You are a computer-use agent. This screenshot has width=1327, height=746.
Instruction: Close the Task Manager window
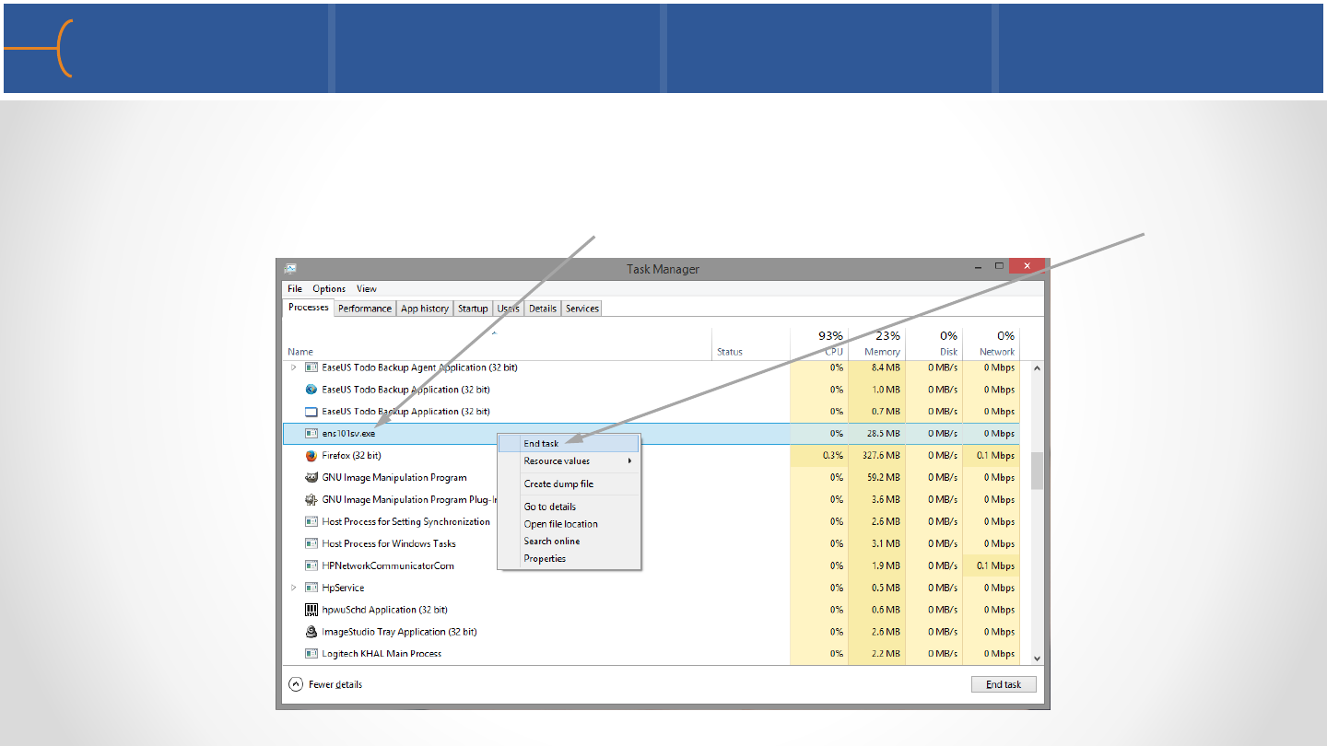(1026, 266)
